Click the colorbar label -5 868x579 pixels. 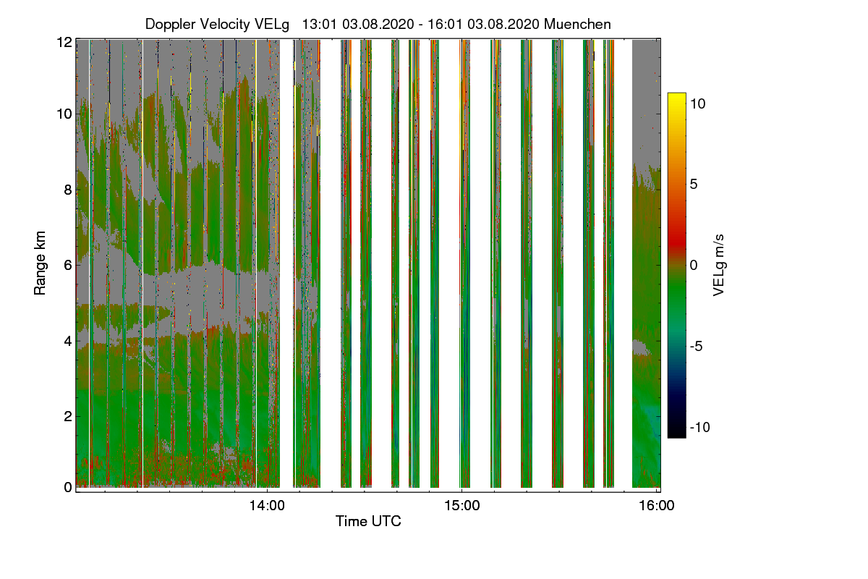[x=698, y=346]
